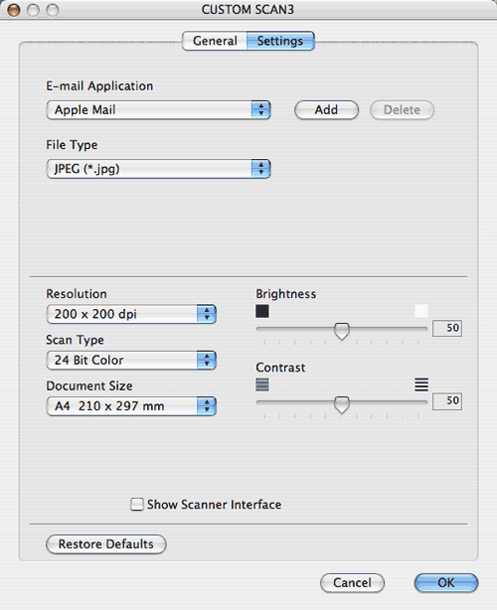The width and height of the screenshot is (497, 610).
Task: Open the E-mail Application dropdown
Action: pyautogui.click(x=158, y=110)
